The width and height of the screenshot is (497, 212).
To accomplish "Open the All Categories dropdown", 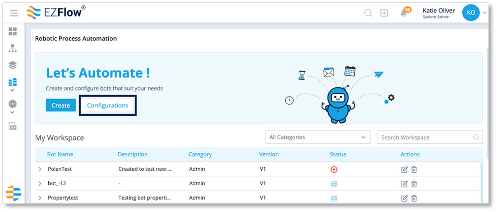I will 318,137.
